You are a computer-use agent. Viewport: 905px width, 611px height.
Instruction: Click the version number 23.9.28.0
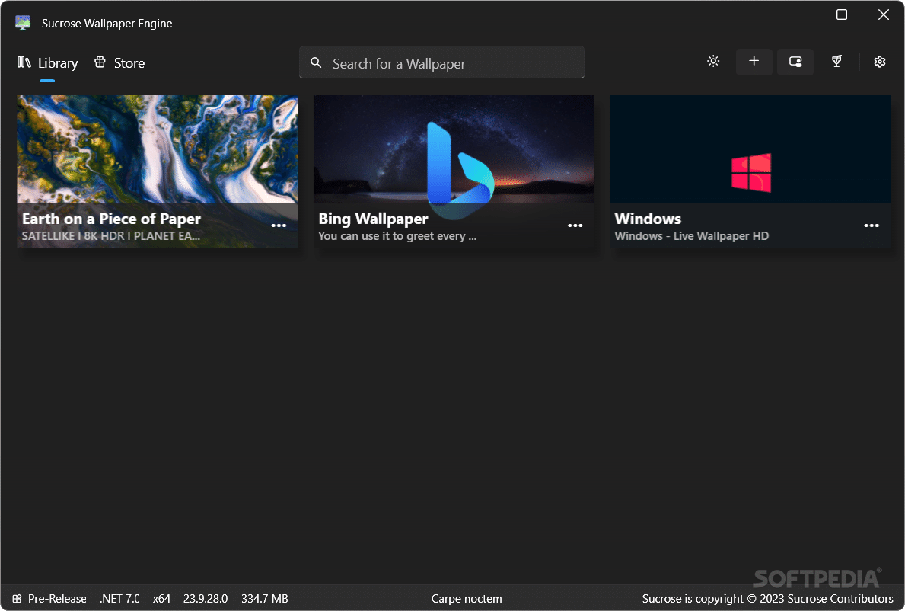[206, 599]
